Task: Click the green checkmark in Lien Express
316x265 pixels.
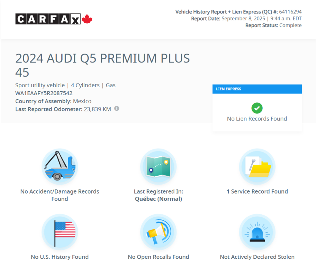Action: (257, 108)
